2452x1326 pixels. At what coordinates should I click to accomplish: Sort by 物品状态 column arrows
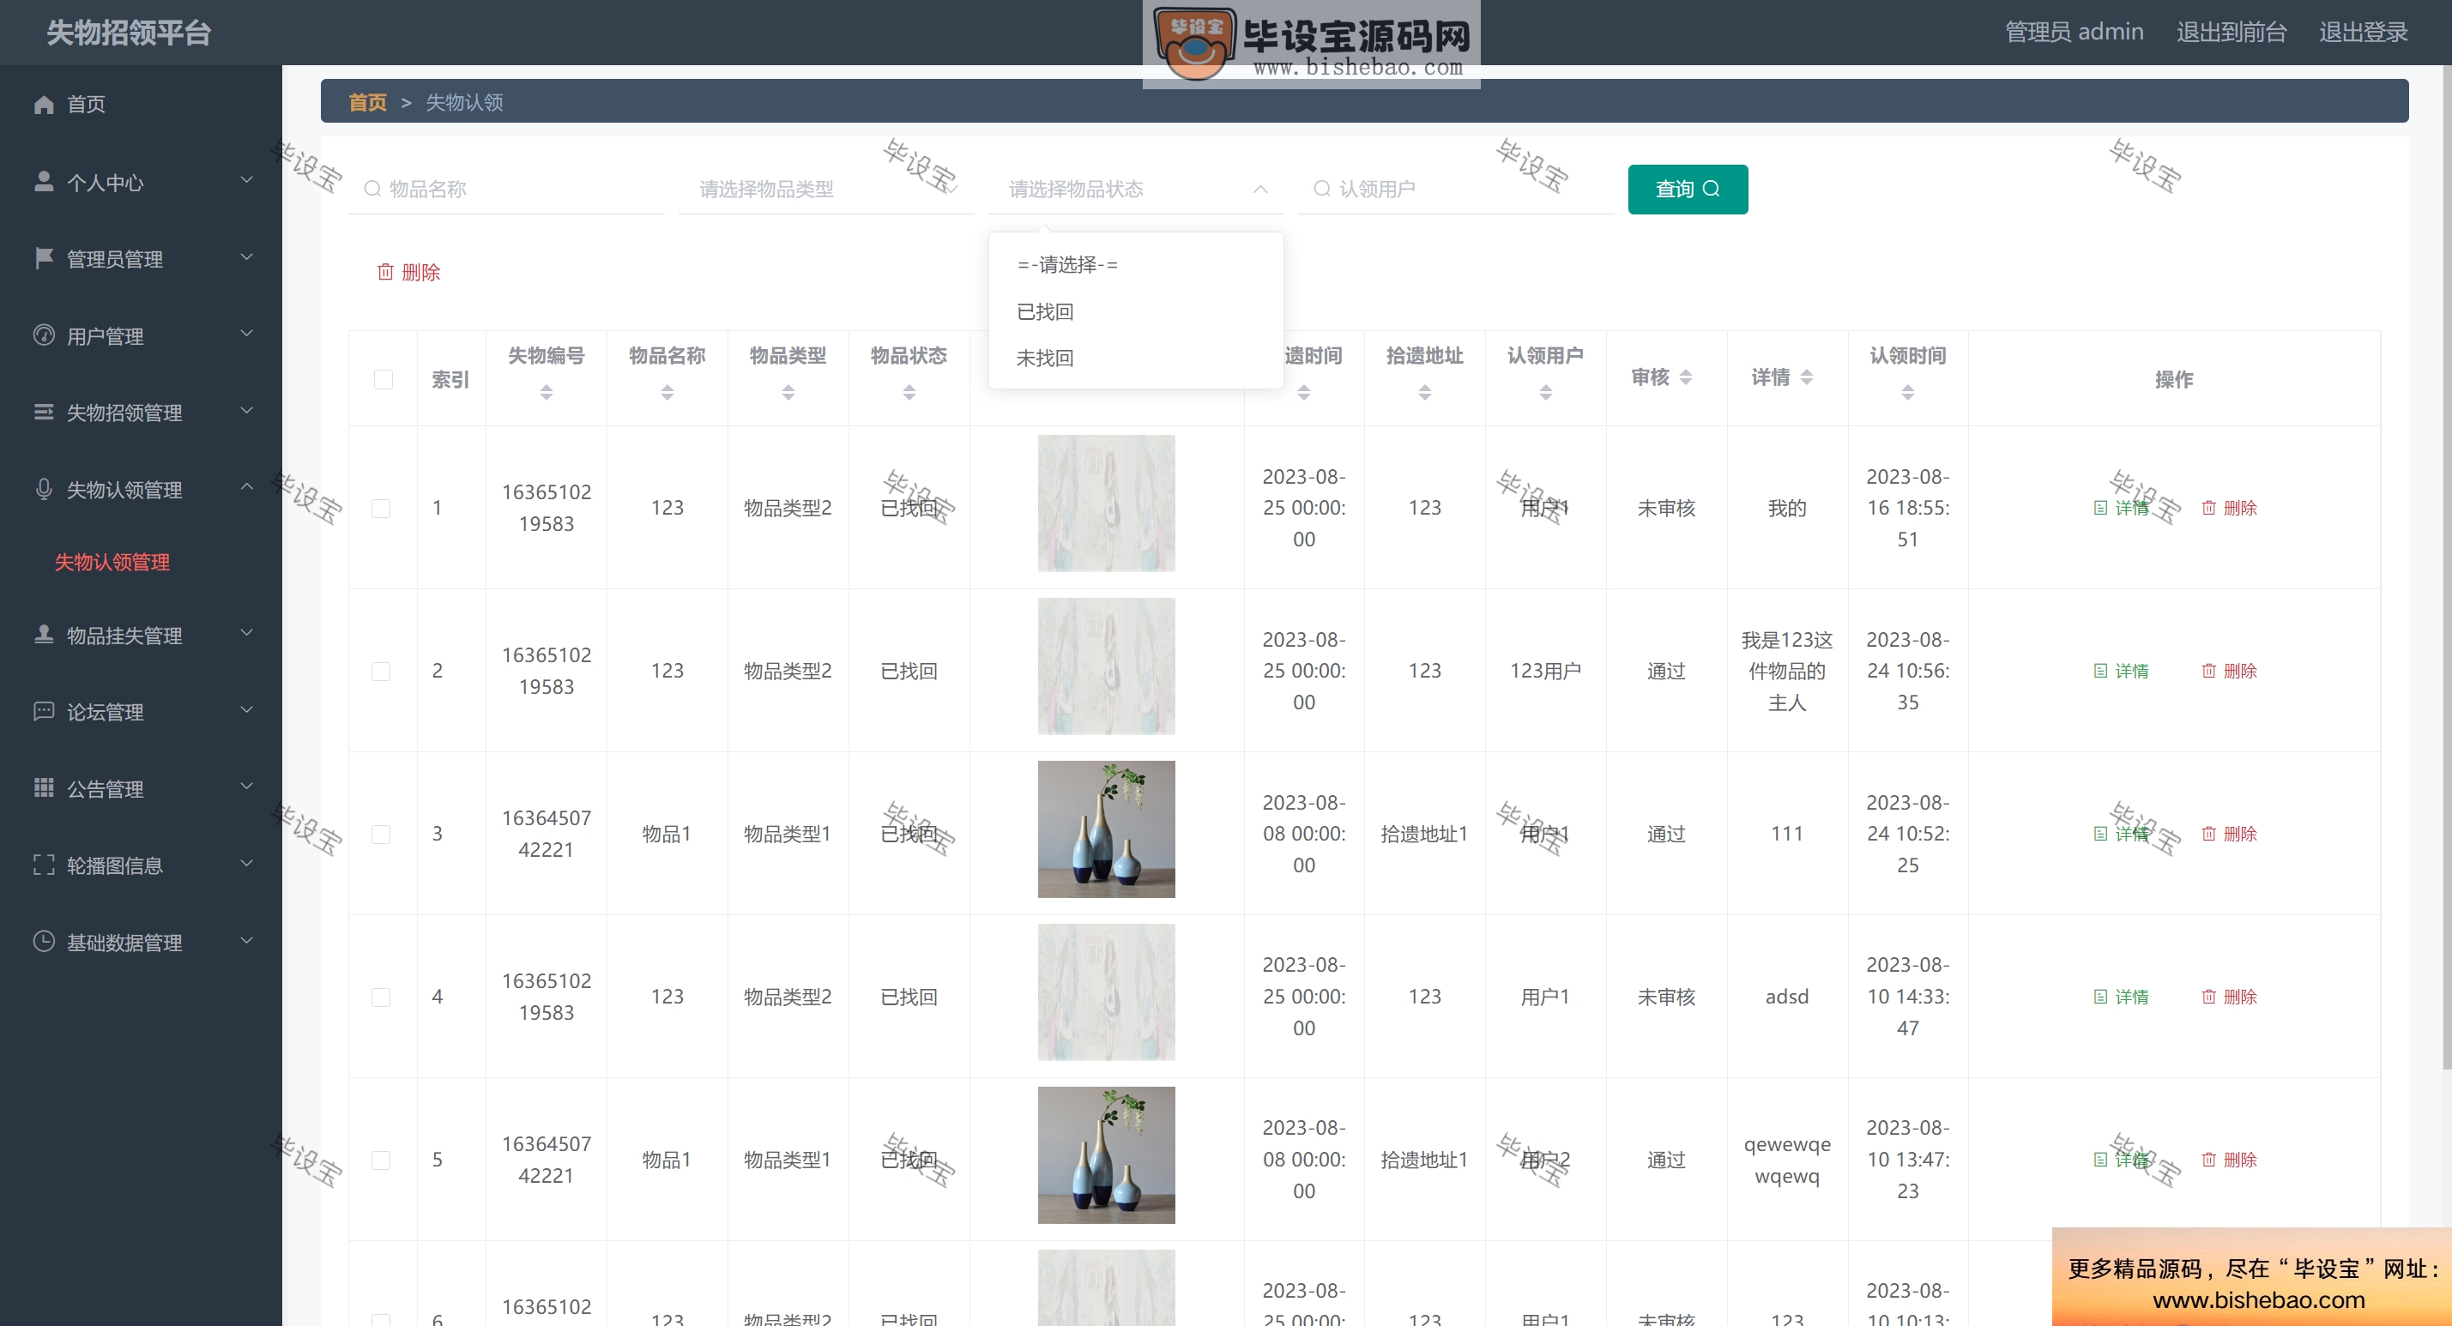(909, 392)
